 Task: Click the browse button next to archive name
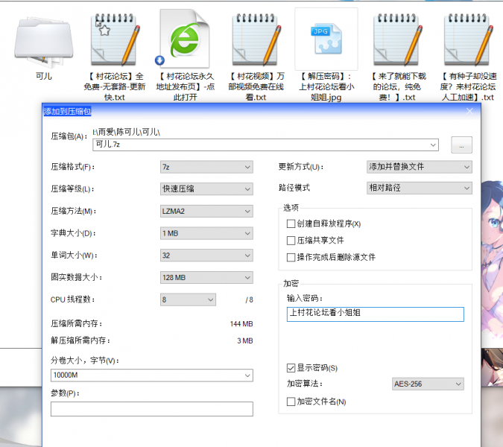[461, 145]
